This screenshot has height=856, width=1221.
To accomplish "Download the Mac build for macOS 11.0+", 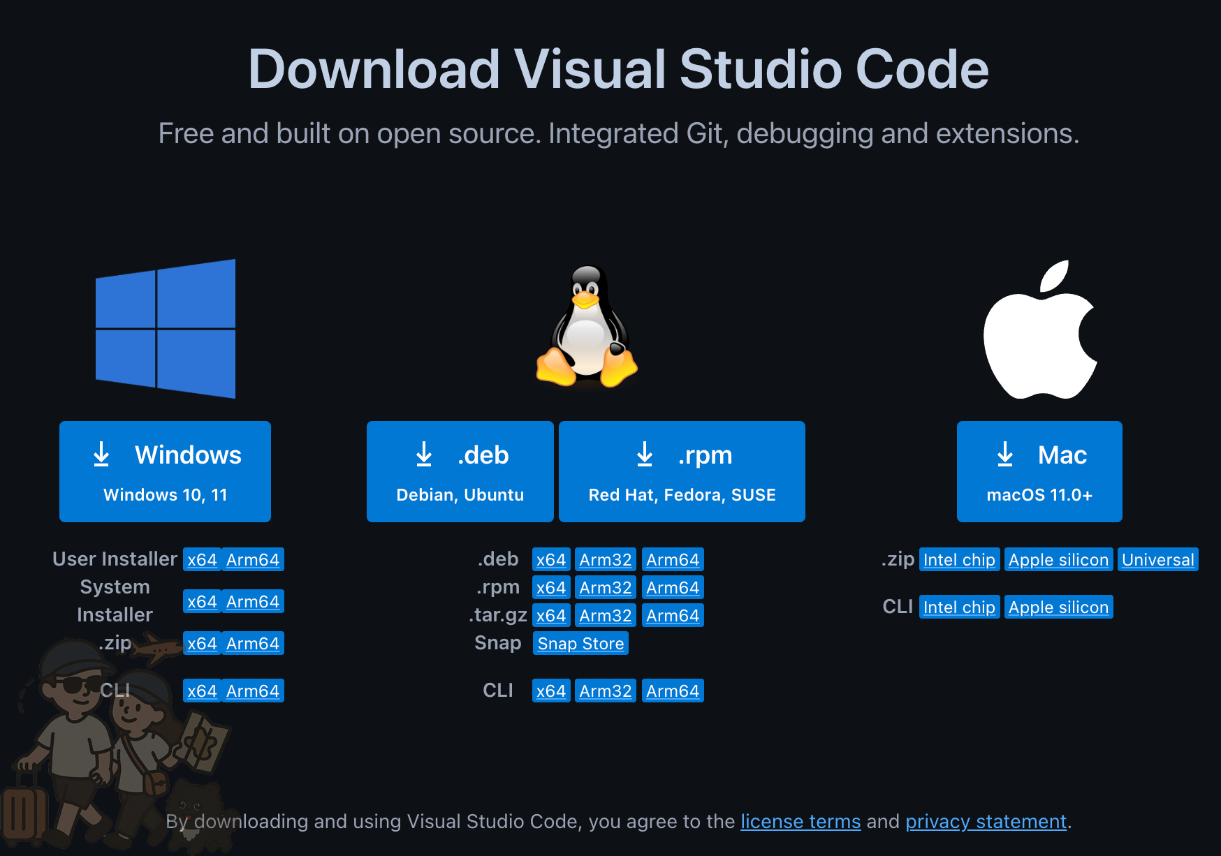I will pyautogui.click(x=1039, y=471).
